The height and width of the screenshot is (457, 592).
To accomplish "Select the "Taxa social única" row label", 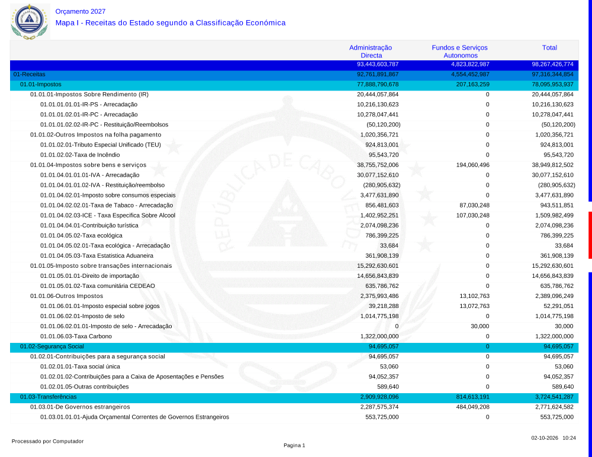I will tap(80, 367).
